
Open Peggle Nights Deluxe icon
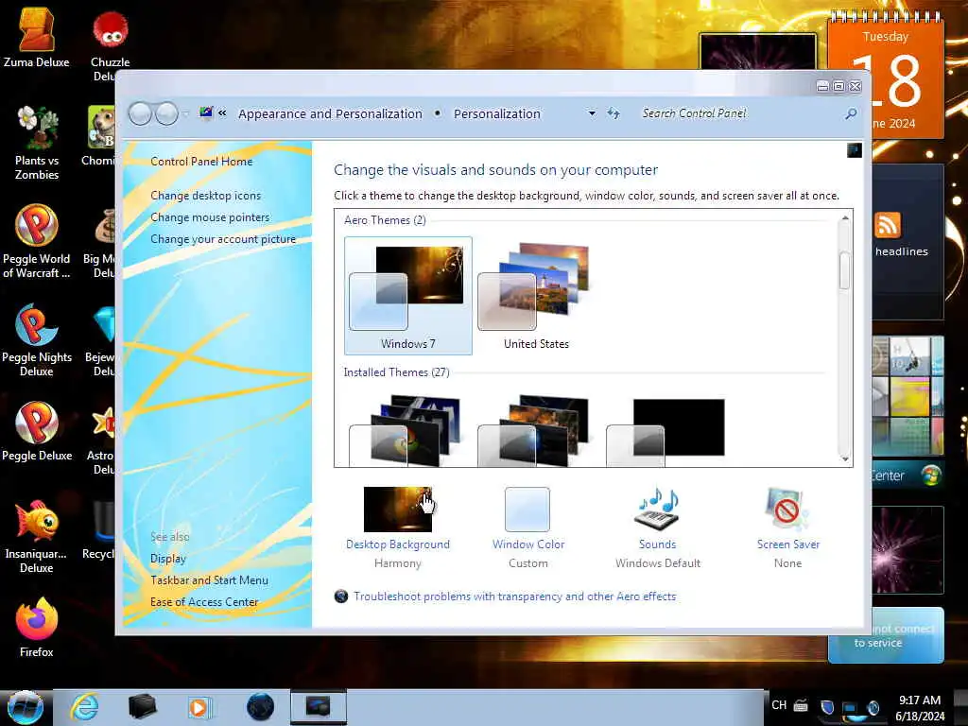coord(37,340)
